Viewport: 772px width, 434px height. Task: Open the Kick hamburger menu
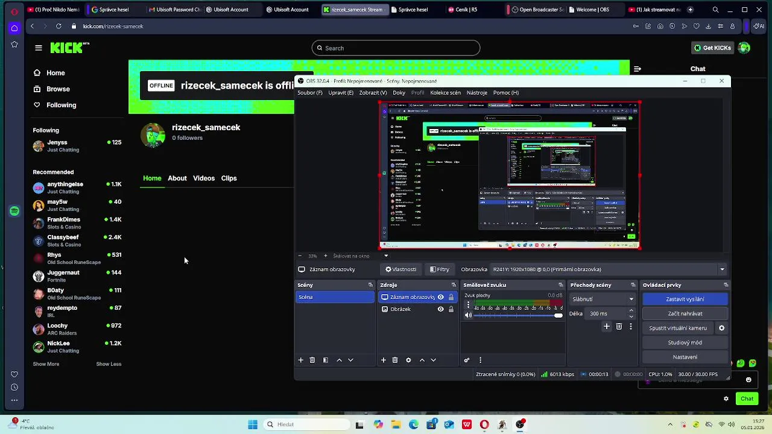[x=39, y=48]
